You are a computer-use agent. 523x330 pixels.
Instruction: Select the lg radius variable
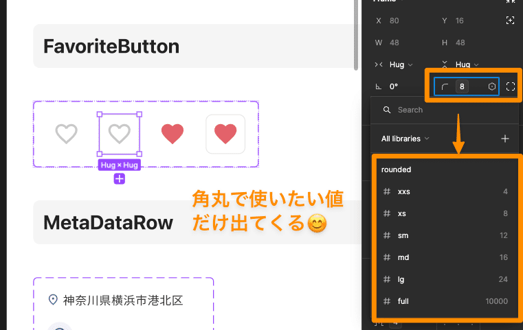446,279
